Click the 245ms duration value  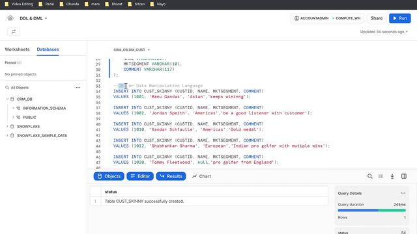[399, 205]
